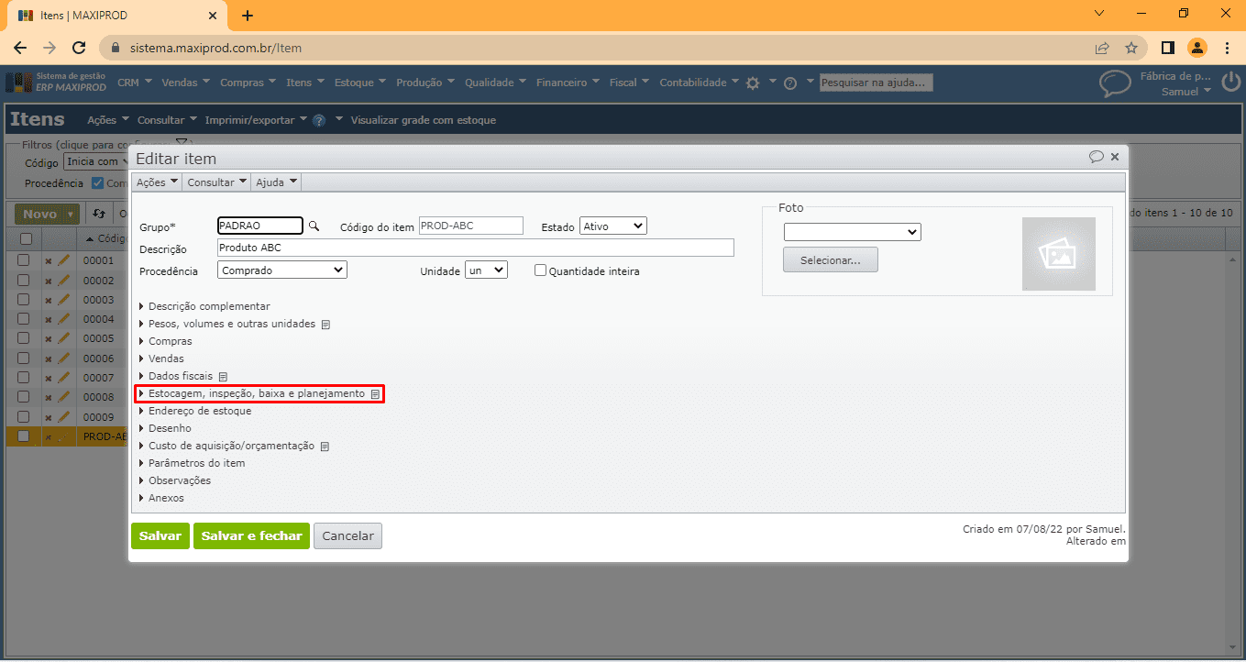Expand the Anexos section
This screenshot has width=1246, height=662.
161,498
